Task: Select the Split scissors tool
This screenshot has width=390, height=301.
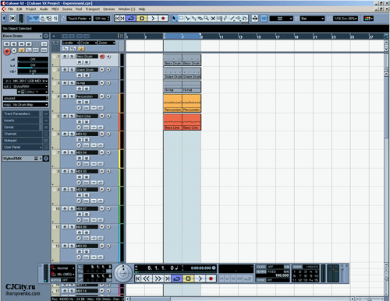Action: pyautogui.click(x=187, y=19)
